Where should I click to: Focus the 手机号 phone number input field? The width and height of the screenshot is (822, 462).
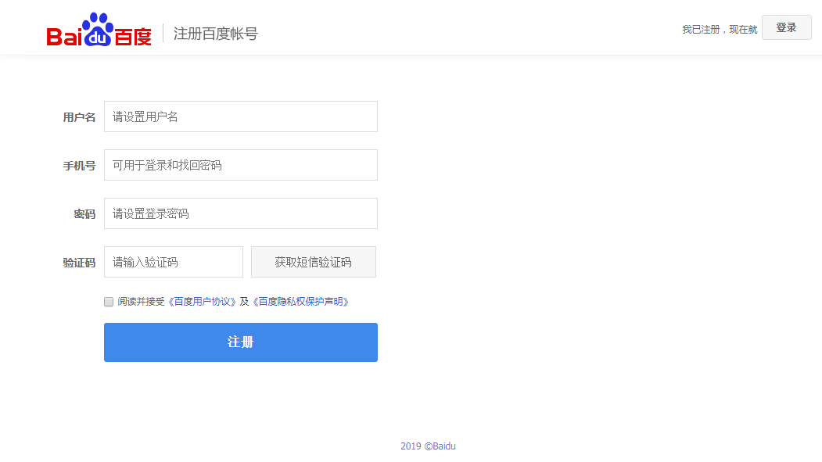240,165
